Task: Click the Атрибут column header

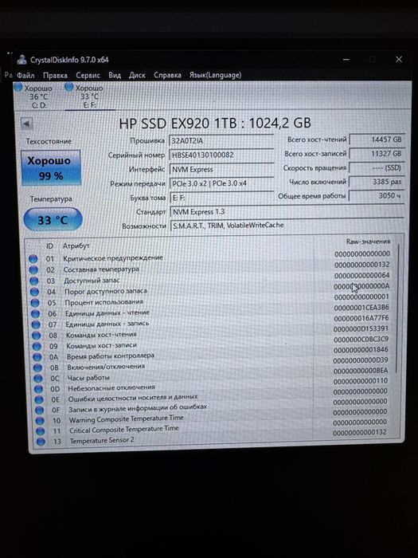Action: click(x=76, y=246)
